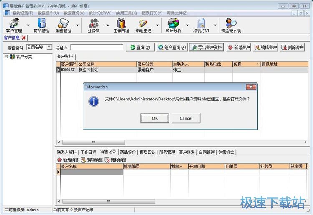Open the 客户管理 toolbar icon
The width and height of the screenshot is (313, 215).
[x=14, y=25]
